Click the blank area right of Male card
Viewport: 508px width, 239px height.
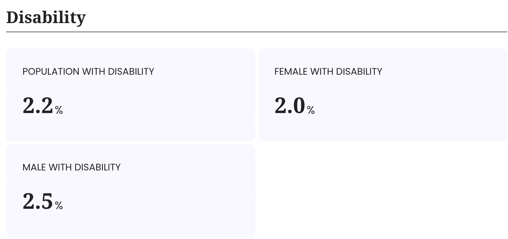[x=383, y=191]
